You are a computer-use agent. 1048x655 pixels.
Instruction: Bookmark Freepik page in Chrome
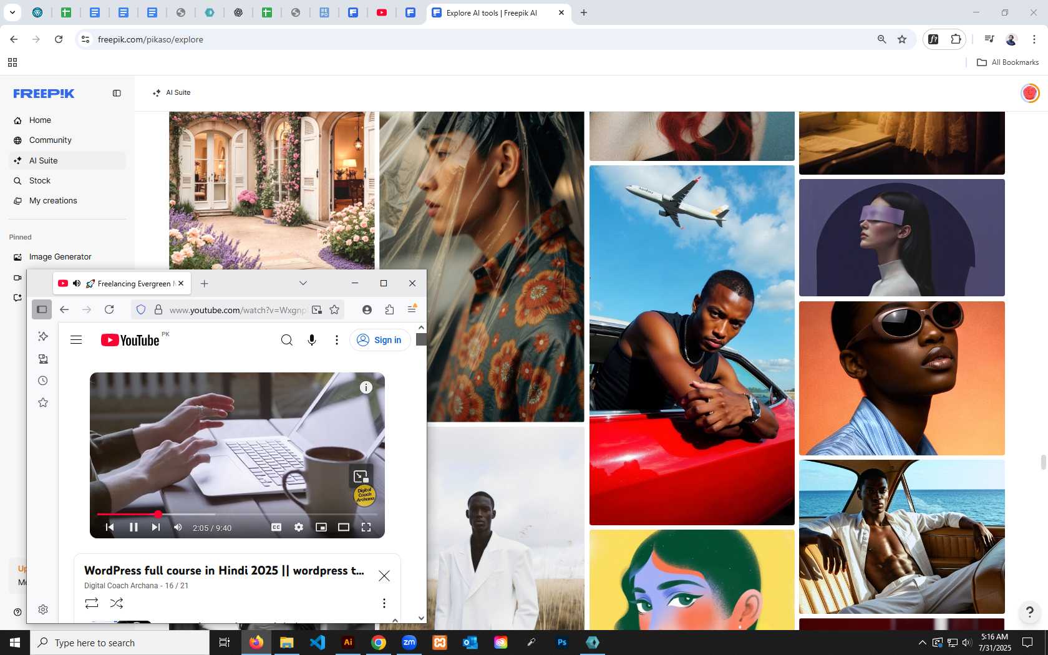pos(902,39)
